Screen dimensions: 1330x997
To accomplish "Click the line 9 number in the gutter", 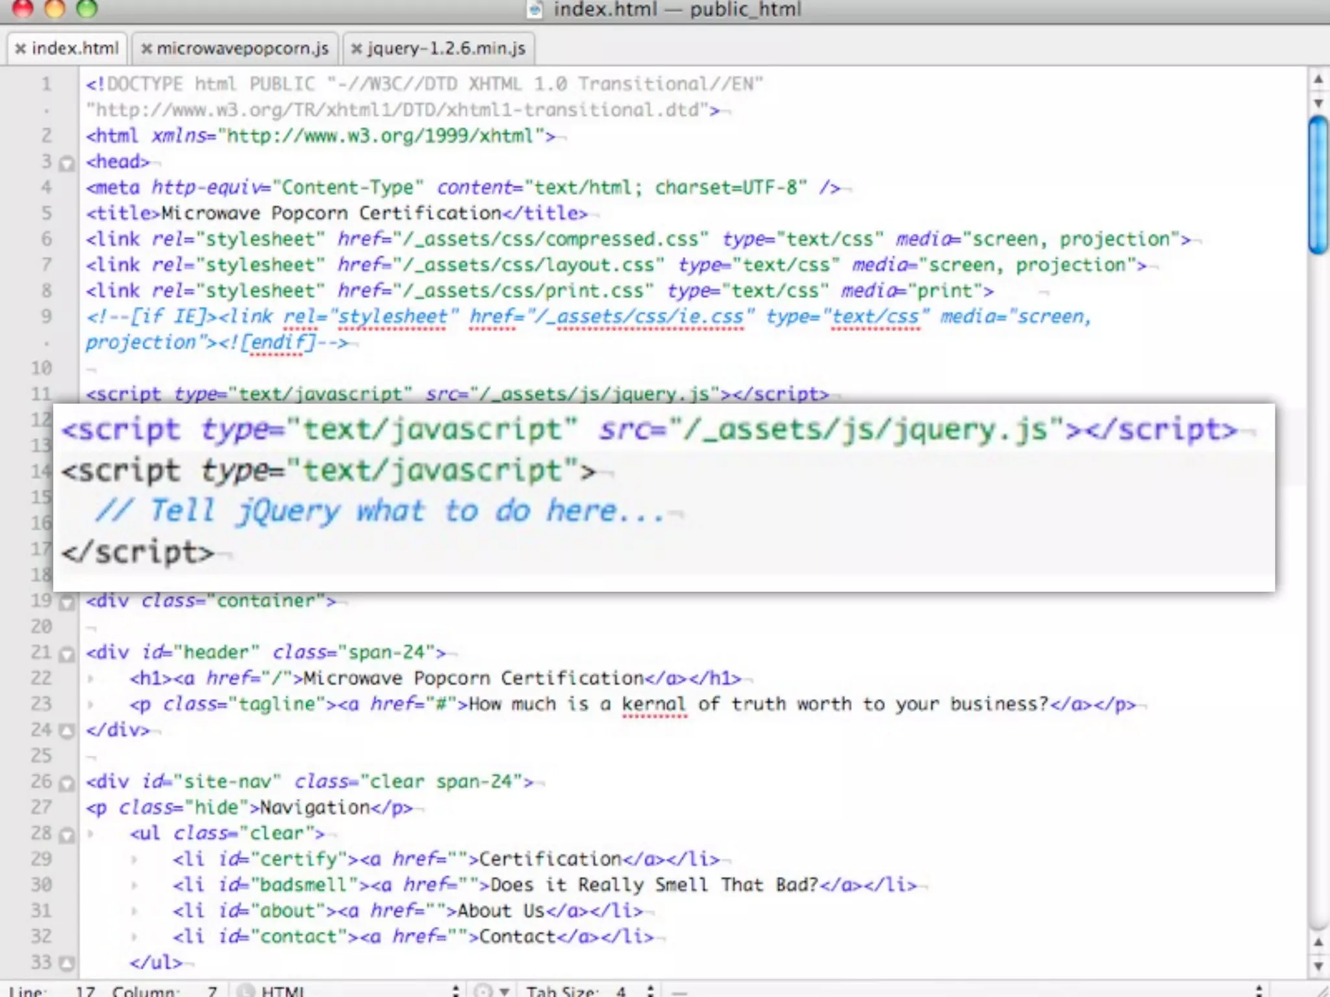I will 46,317.
